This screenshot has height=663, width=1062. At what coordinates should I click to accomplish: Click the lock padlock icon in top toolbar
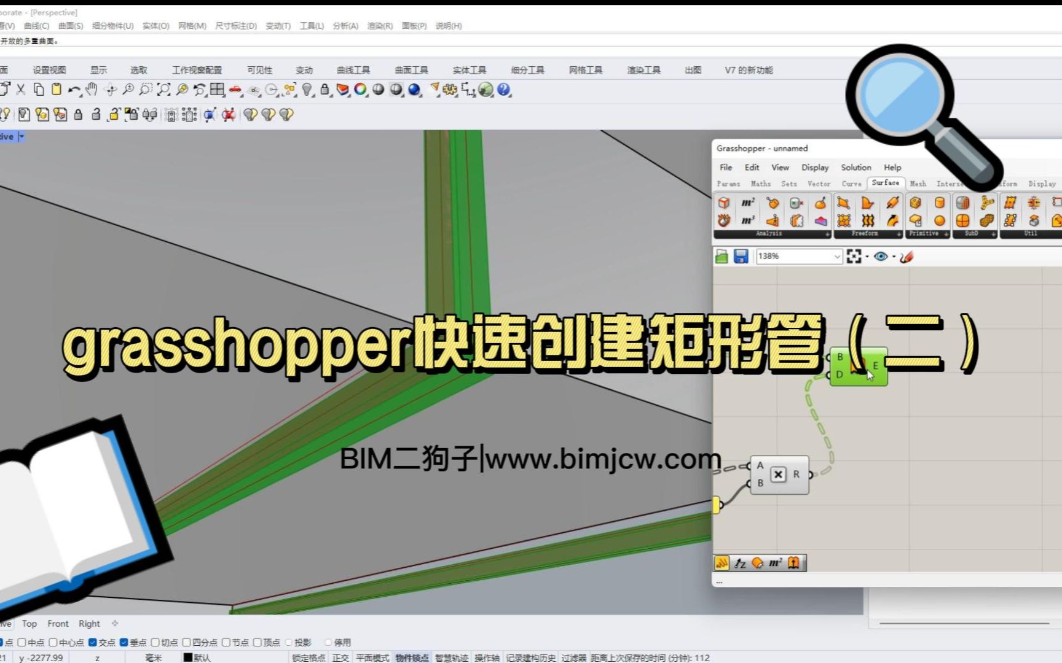pyautogui.click(x=324, y=90)
